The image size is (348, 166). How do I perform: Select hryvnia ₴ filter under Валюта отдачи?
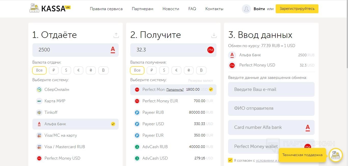(91, 70)
